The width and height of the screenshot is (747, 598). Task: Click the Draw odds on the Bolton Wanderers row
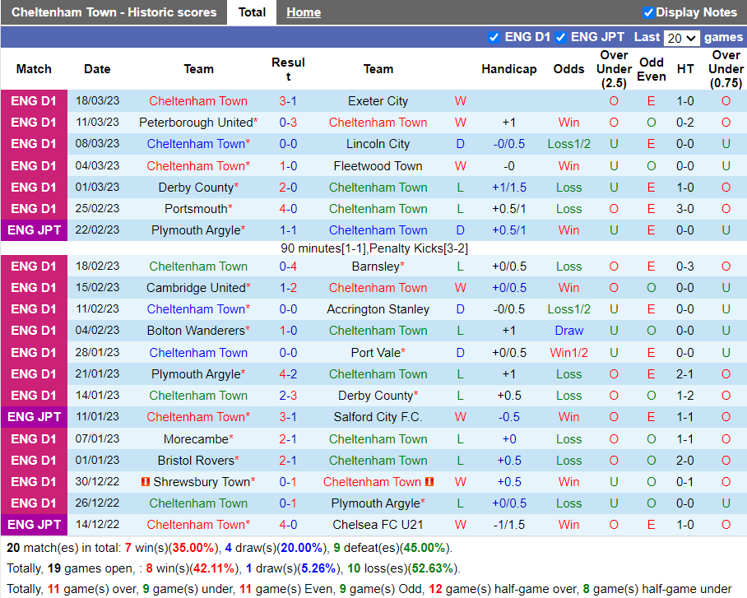point(568,330)
